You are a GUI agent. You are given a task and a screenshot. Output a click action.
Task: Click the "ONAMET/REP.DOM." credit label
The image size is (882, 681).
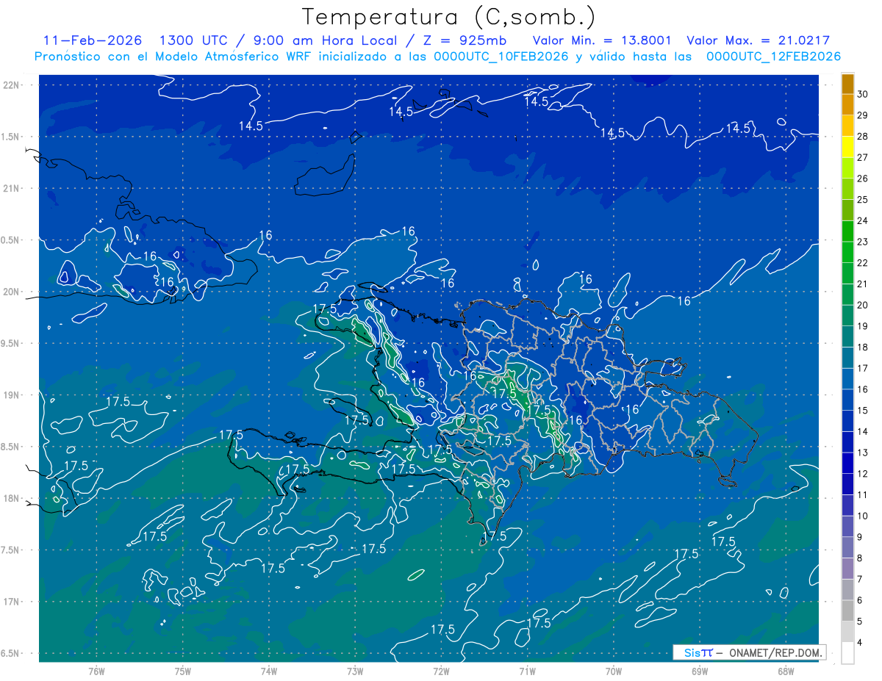coord(777,652)
